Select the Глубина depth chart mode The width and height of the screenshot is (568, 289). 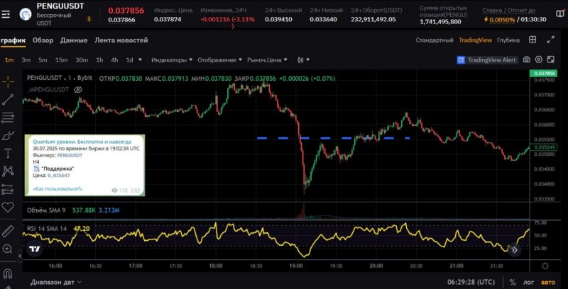click(x=508, y=40)
